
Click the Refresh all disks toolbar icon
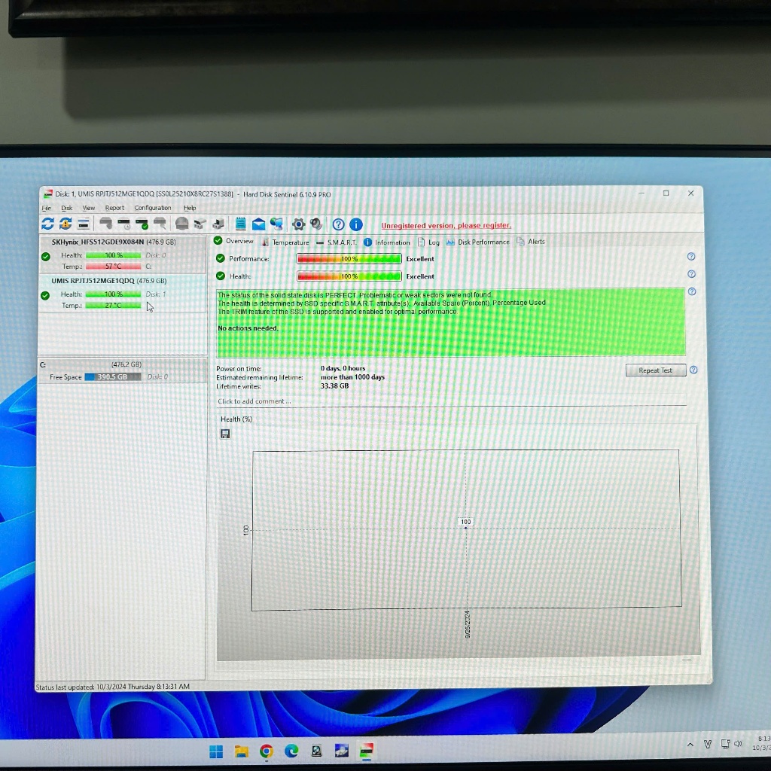coord(47,224)
